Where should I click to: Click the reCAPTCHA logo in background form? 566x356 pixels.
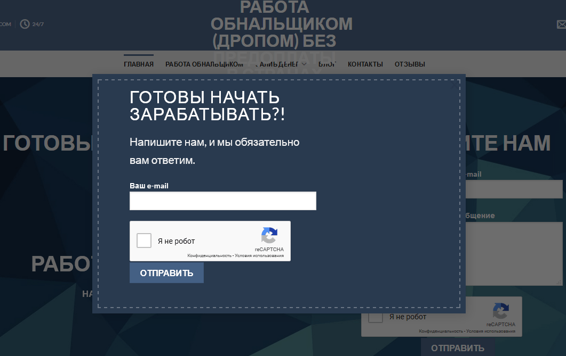click(x=500, y=311)
